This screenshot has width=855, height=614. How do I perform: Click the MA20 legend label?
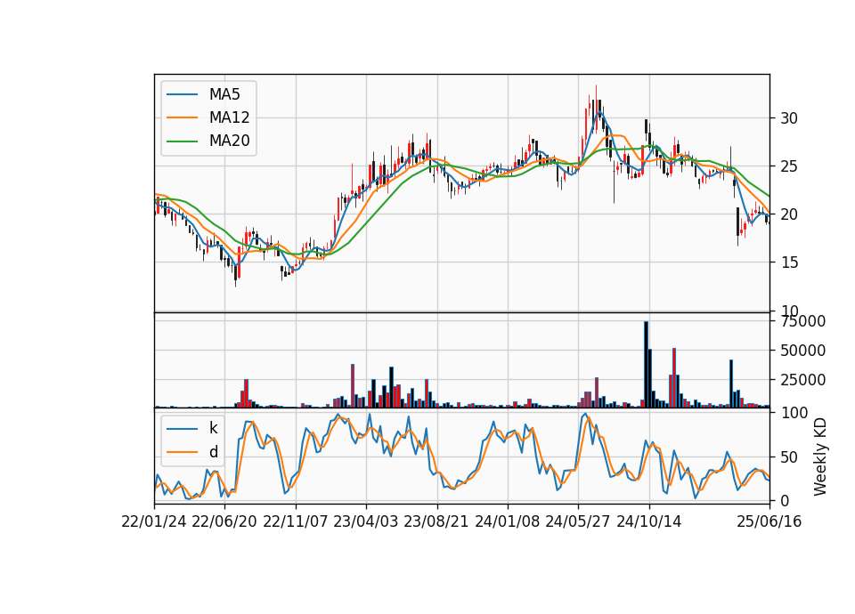[229, 141]
